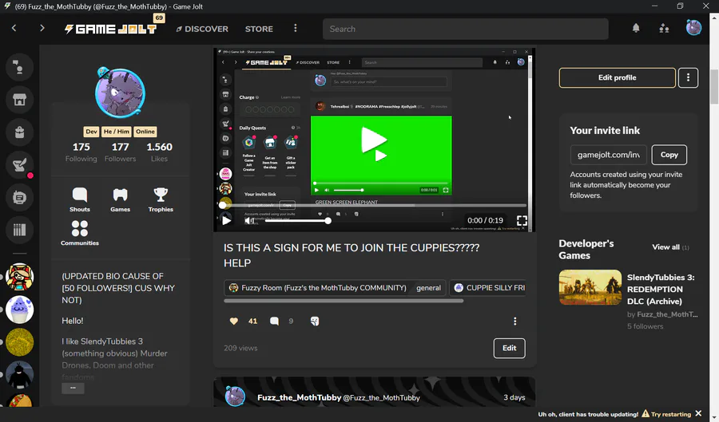Open the library icon in the sidebar
719x422 pixels.
[x=19, y=230]
